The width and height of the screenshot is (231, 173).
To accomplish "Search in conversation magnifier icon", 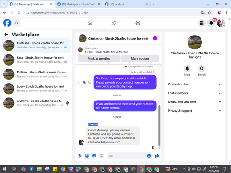I will (x=201, y=68).
